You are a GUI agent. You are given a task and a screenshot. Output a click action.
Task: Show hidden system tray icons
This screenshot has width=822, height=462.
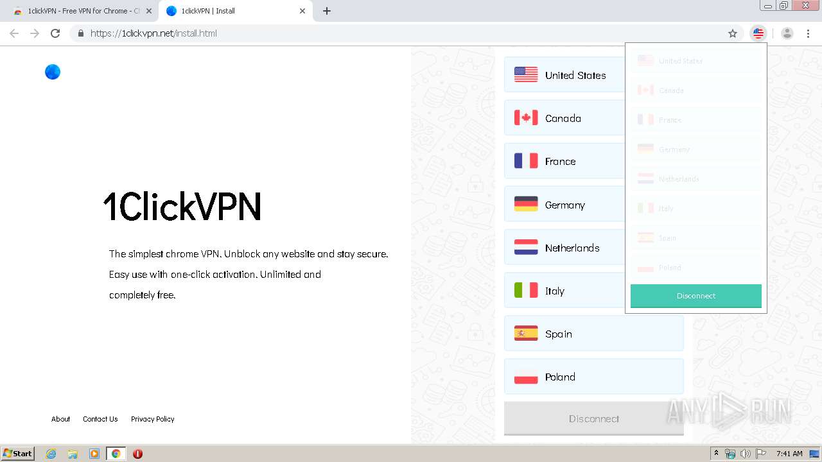(x=716, y=453)
